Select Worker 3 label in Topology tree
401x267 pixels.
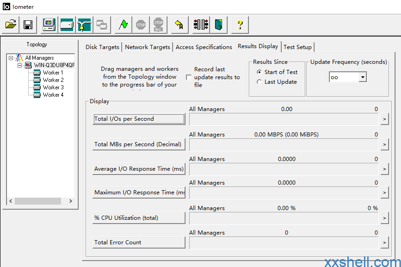pyautogui.click(x=53, y=87)
